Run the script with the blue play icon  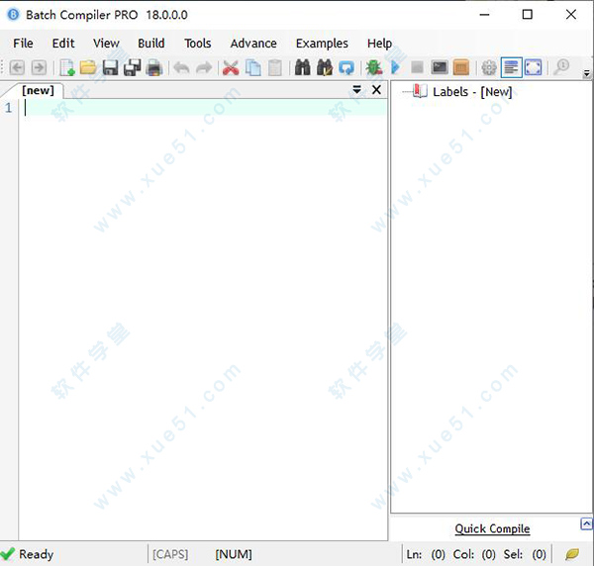395,67
